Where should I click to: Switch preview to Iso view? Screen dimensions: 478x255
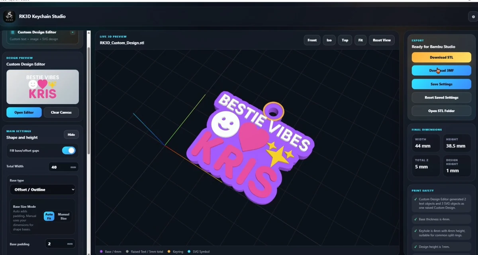329,40
